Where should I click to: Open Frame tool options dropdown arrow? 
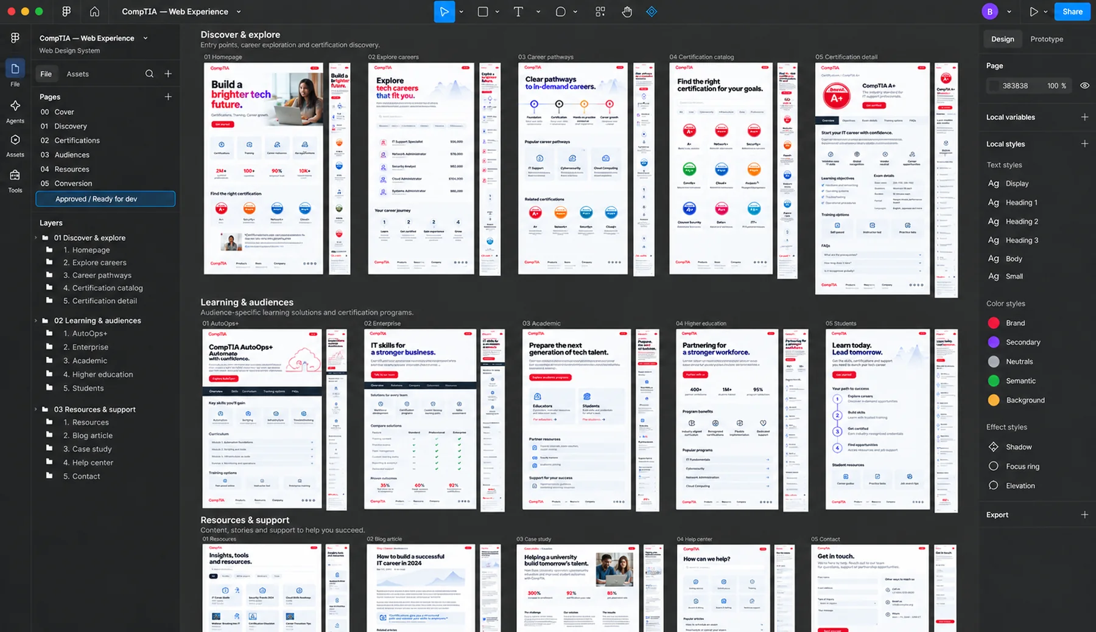tap(497, 12)
